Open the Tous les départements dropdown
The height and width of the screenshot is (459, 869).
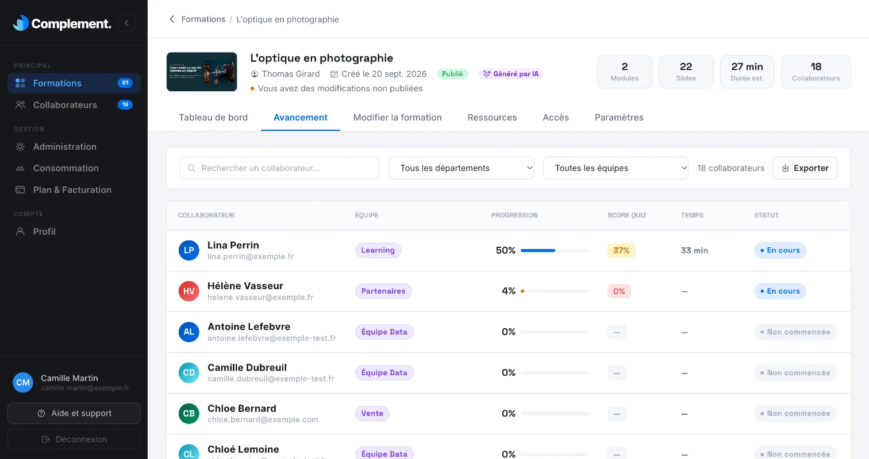click(461, 168)
